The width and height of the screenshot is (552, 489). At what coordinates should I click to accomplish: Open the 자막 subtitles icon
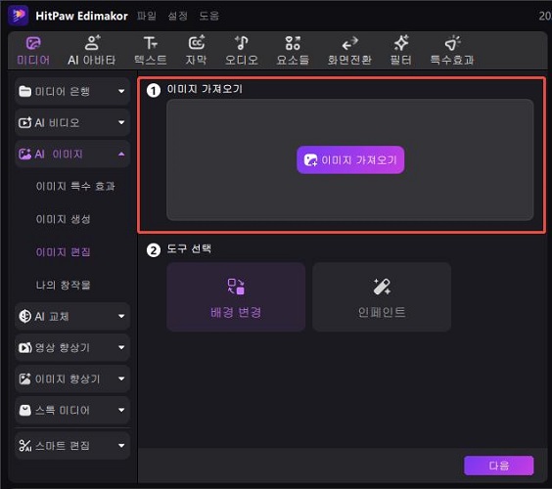coord(197,43)
